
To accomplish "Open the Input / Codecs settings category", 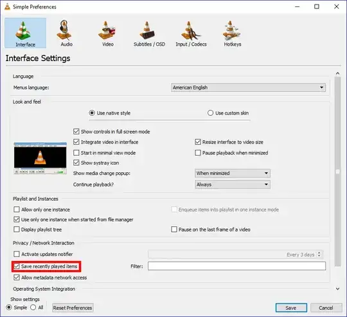I will click(191, 33).
